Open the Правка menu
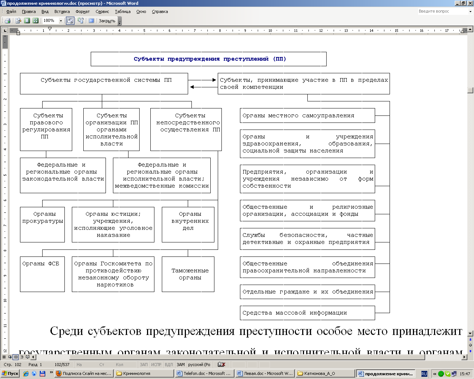This screenshot has height=379, width=474. tap(29, 11)
